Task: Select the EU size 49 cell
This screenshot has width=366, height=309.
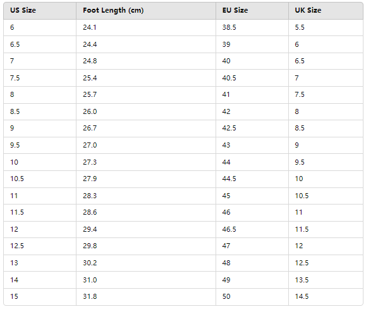Action: [252, 280]
